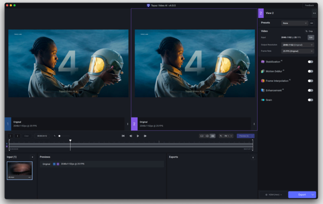Image resolution: width=323 pixels, height=204 pixels.
Task: Select the v8.mov input thumbnail
Action: point(20,171)
